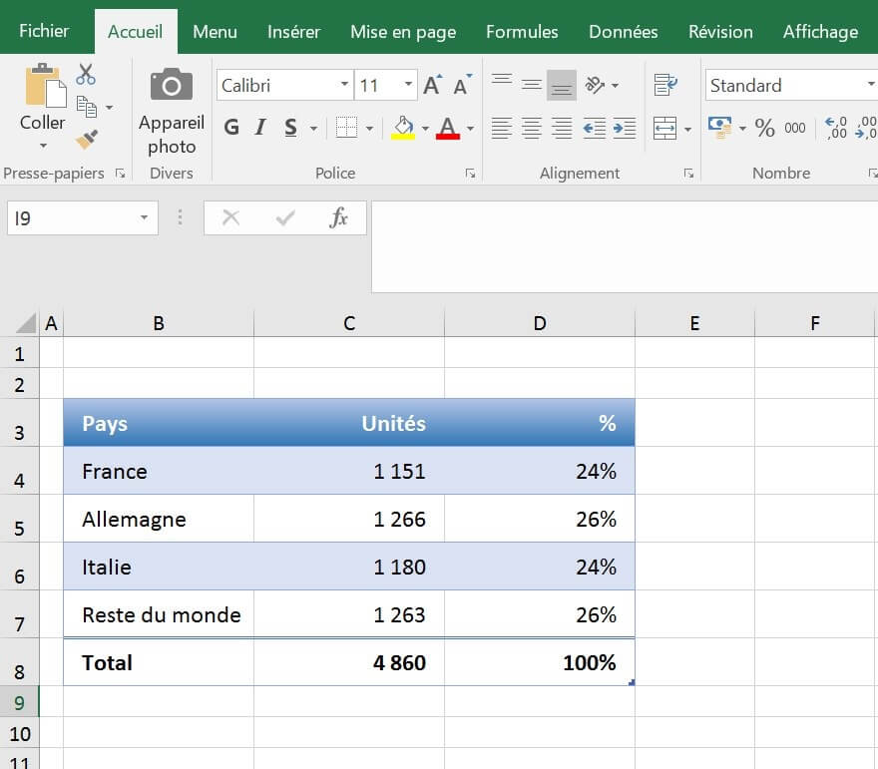878x769 pixels.
Task: Expand font color palette arrow
Action: pyautogui.click(x=470, y=128)
